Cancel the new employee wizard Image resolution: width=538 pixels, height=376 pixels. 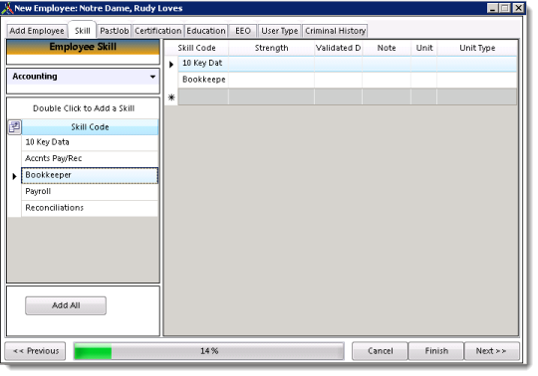pyautogui.click(x=381, y=351)
